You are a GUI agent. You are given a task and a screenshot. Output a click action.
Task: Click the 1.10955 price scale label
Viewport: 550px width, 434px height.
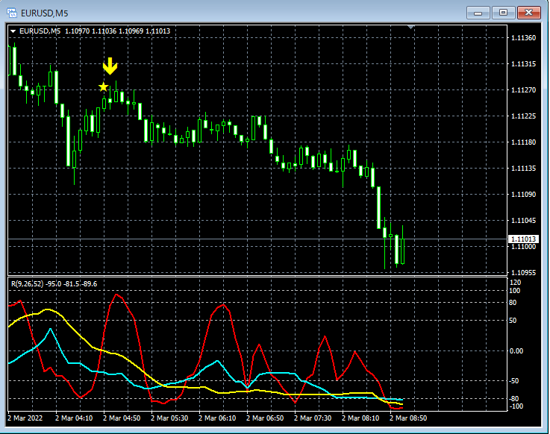point(522,273)
